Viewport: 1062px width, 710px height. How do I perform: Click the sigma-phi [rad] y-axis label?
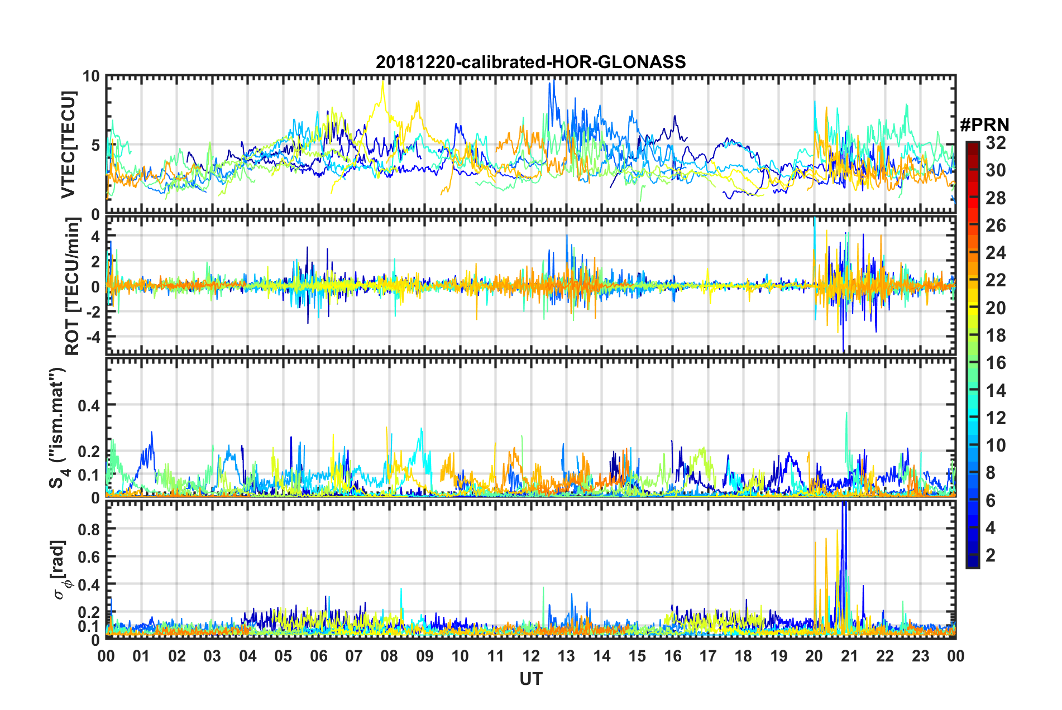(59, 569)
